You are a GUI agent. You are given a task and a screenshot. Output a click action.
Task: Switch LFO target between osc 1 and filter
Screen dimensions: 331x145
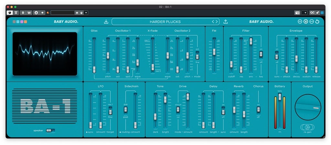[x=110, y=111]
